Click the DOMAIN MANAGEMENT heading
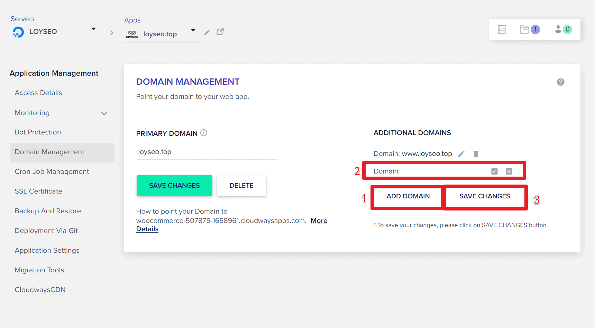Screen dimensions: 595x328 tap(188, 82)
